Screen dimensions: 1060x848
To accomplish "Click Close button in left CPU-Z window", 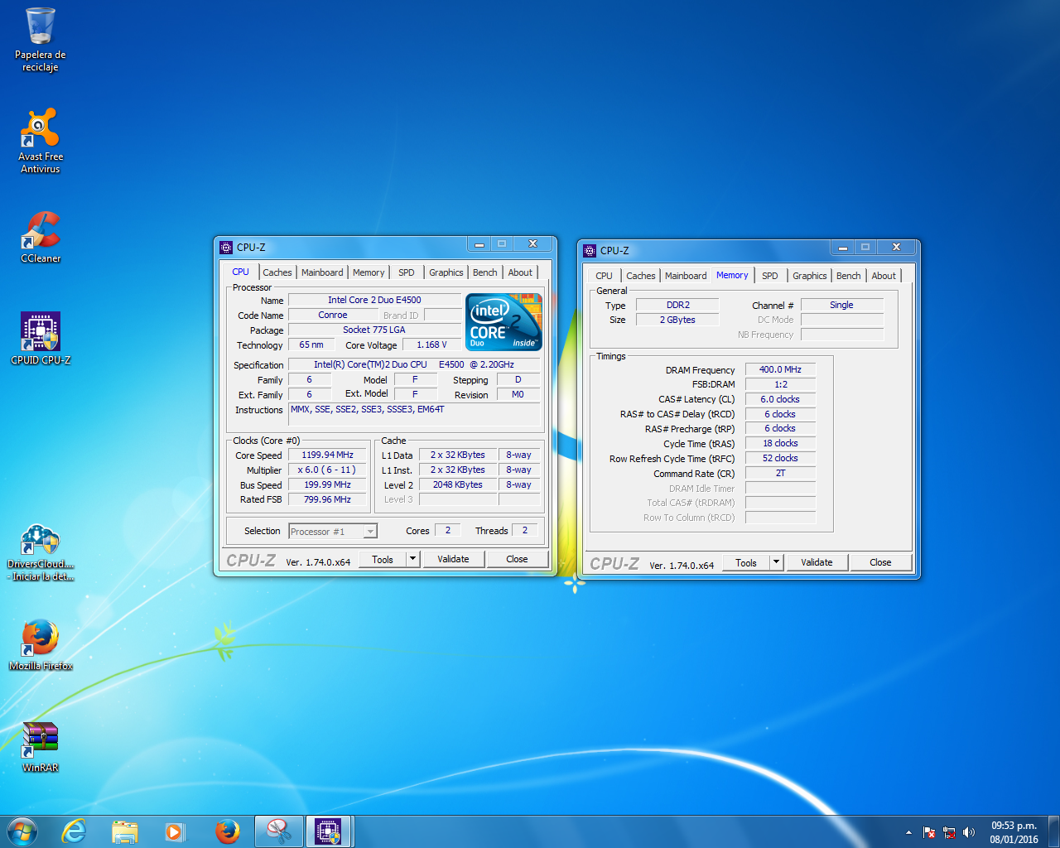I will (x=517, y=560).
